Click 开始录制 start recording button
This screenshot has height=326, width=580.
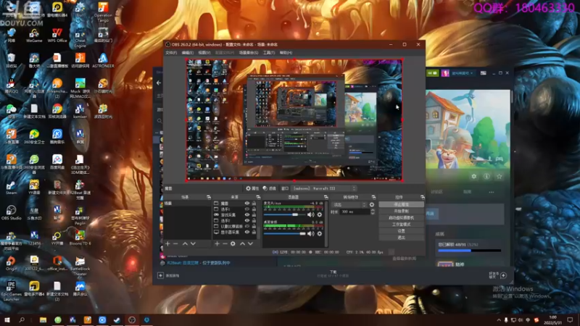[x=402, y=211]
